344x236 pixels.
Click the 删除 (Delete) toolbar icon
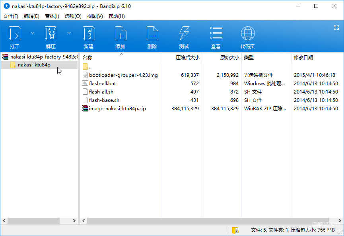click(x=152, y=33)
